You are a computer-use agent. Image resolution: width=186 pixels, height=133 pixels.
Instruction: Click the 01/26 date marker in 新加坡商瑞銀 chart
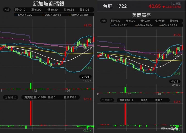pyautogui.click(x=85, y=77)
